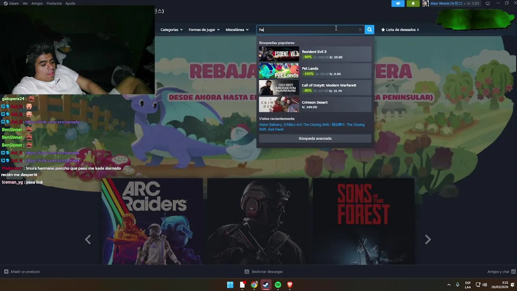The height and width of the screenshot is (291, 517).
Task: Click the Amigos y chat icon
Action: tap(513, 272)
